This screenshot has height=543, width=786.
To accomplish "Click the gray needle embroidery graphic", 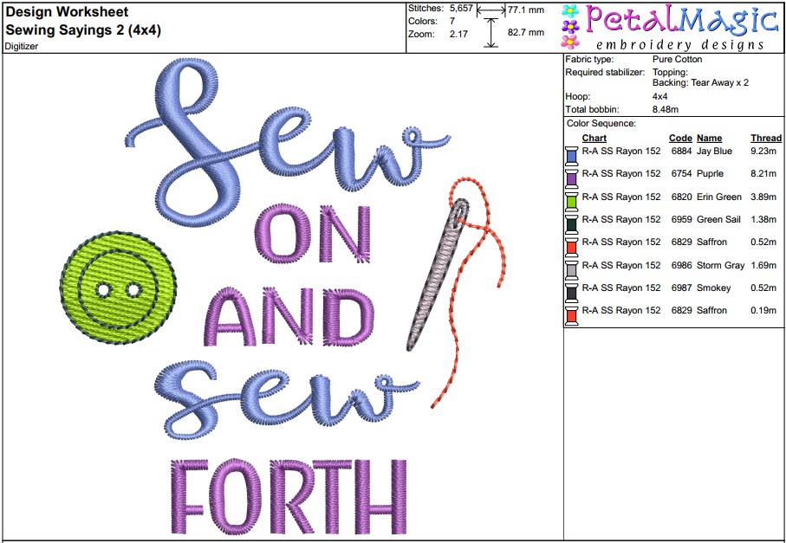I will tap(438, 275).
